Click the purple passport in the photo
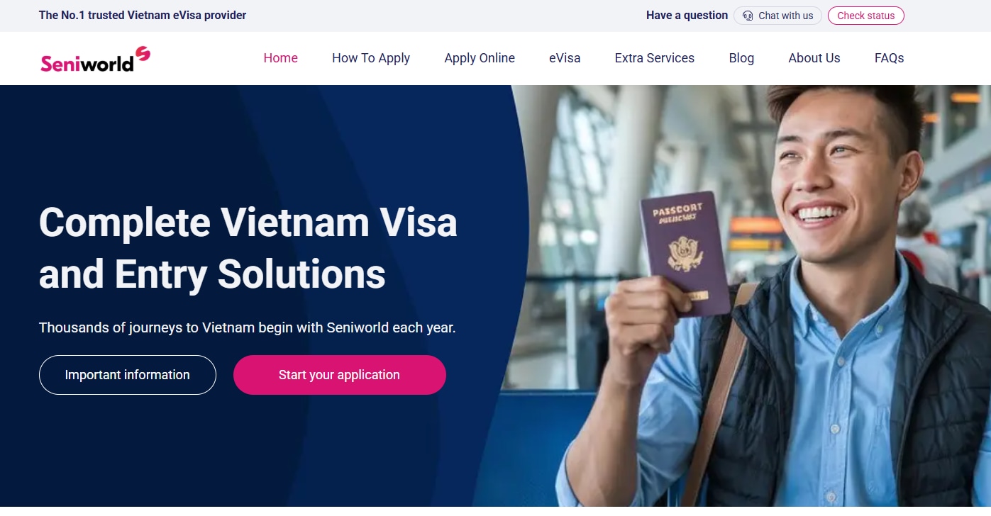Screen dimensions: 991x516 pyautogui.click(x=685, y=253)
